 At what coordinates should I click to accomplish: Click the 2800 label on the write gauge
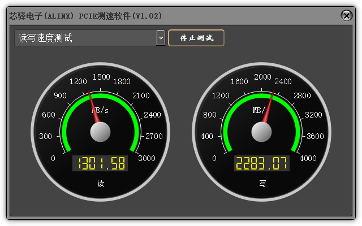tap(302, 95)
